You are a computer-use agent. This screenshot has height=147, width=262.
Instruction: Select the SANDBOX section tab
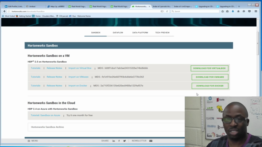96,33
